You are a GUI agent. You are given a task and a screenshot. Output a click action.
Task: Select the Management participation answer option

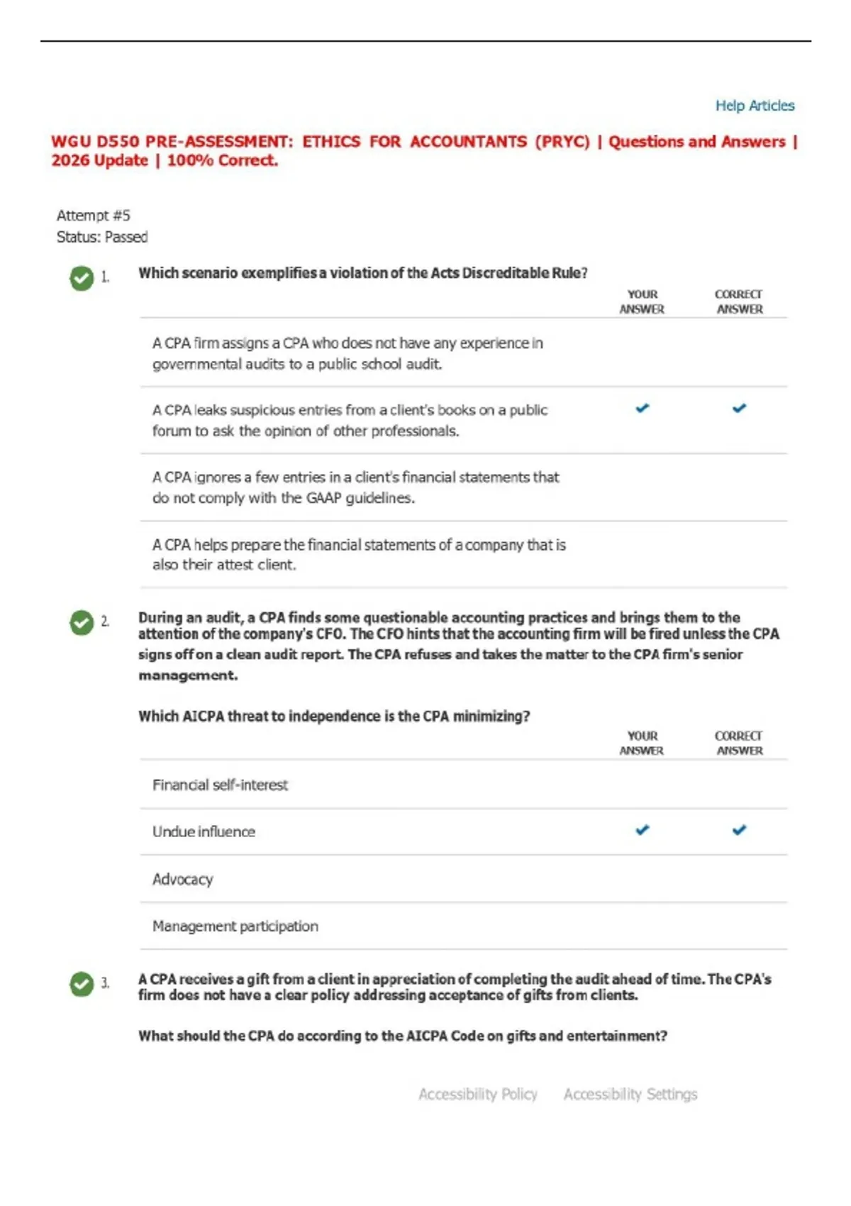(x=463, y=926)
